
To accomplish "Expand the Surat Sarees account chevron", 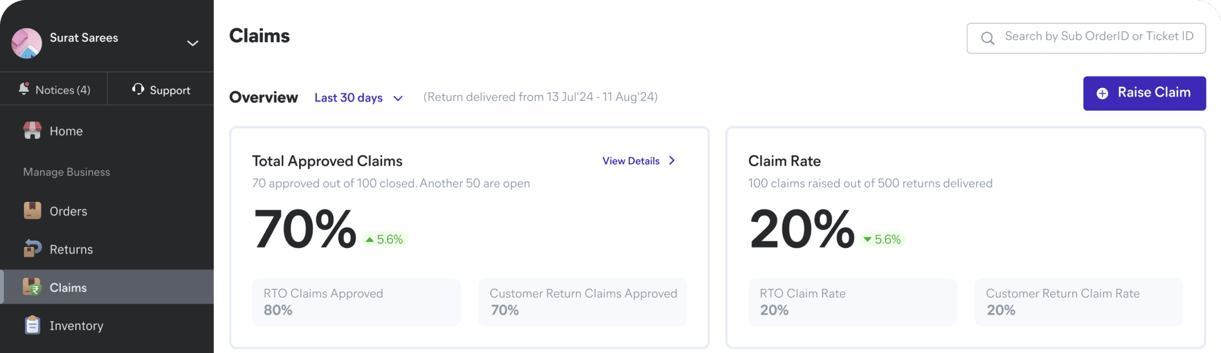I will (192, 43).
